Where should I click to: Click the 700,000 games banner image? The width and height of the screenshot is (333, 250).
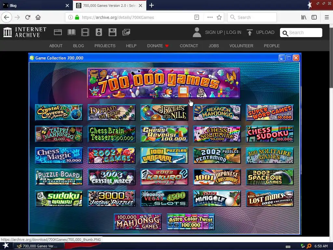[163, 83]
